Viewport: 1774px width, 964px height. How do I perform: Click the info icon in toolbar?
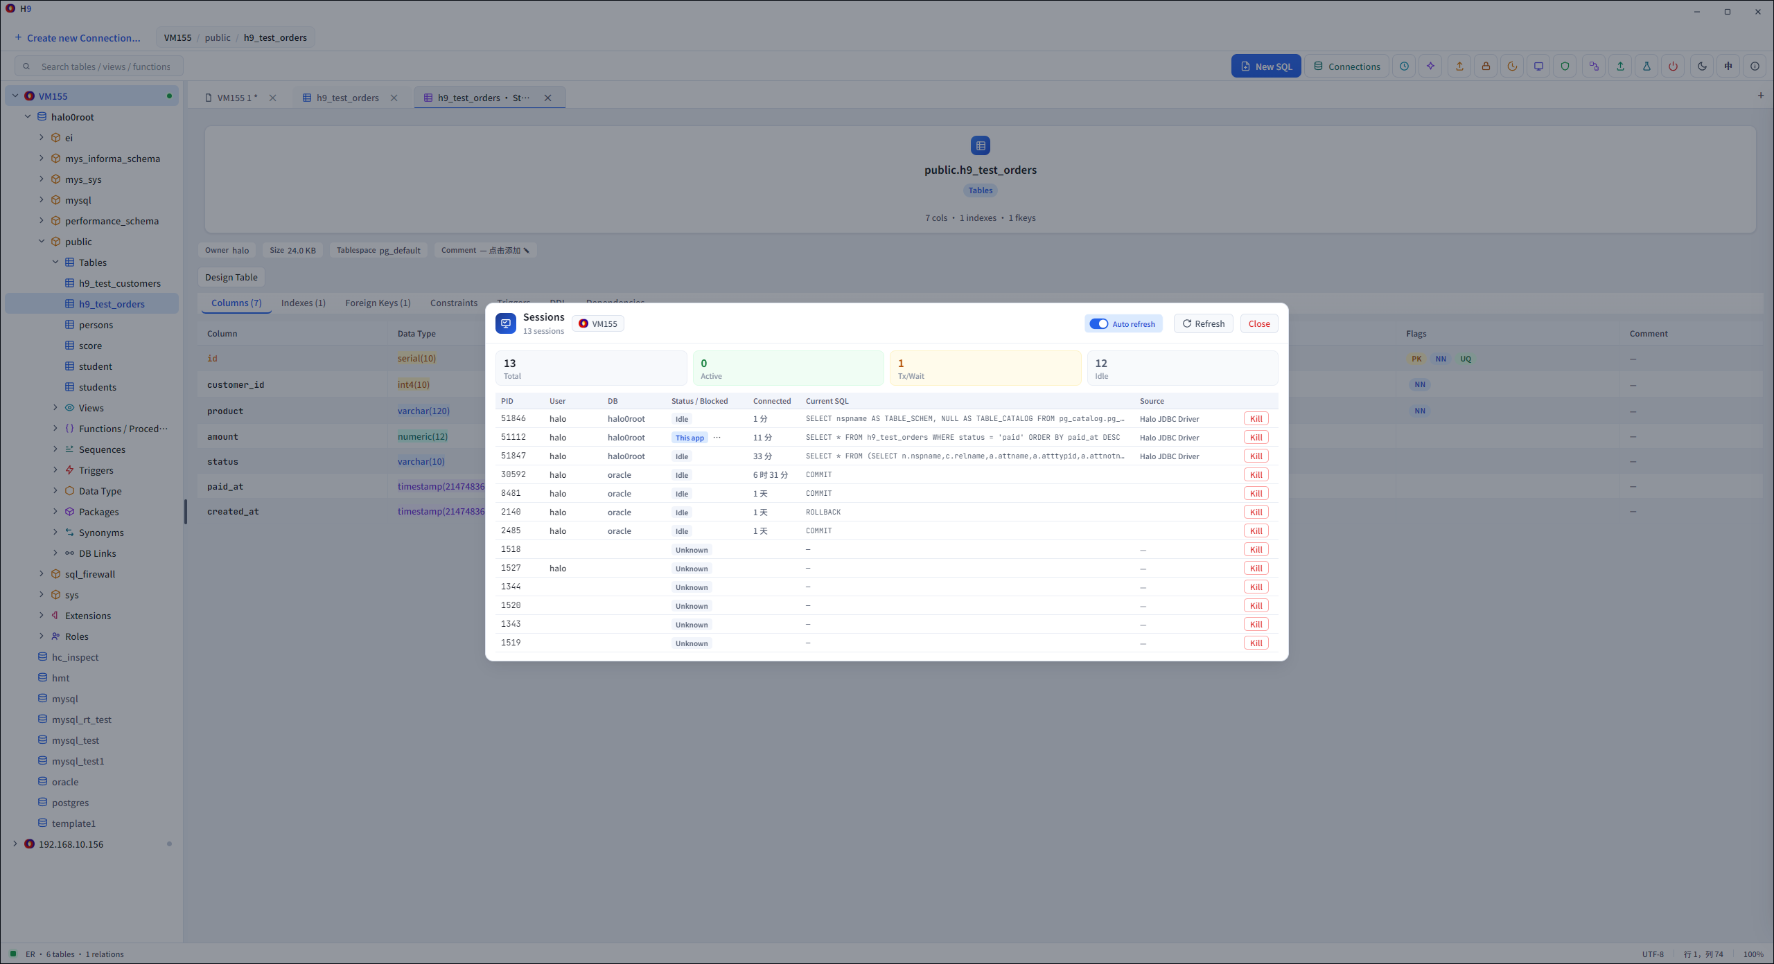click(x=1755, y=66)
